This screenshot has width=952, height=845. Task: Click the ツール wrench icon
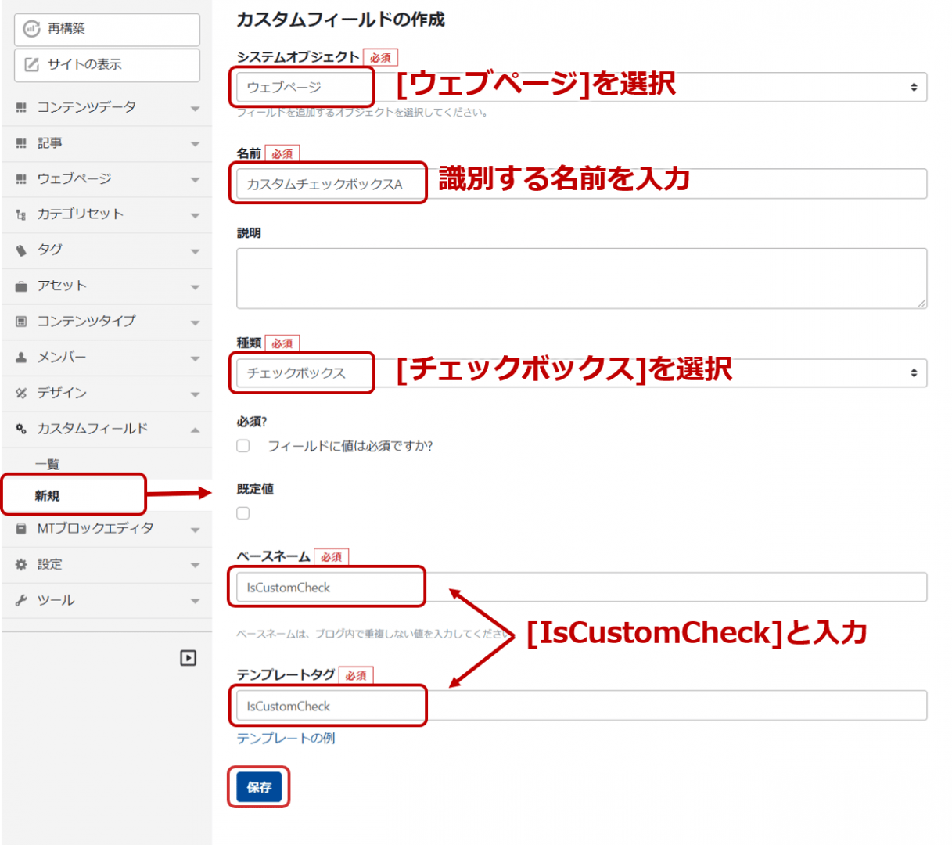[21, 601]
